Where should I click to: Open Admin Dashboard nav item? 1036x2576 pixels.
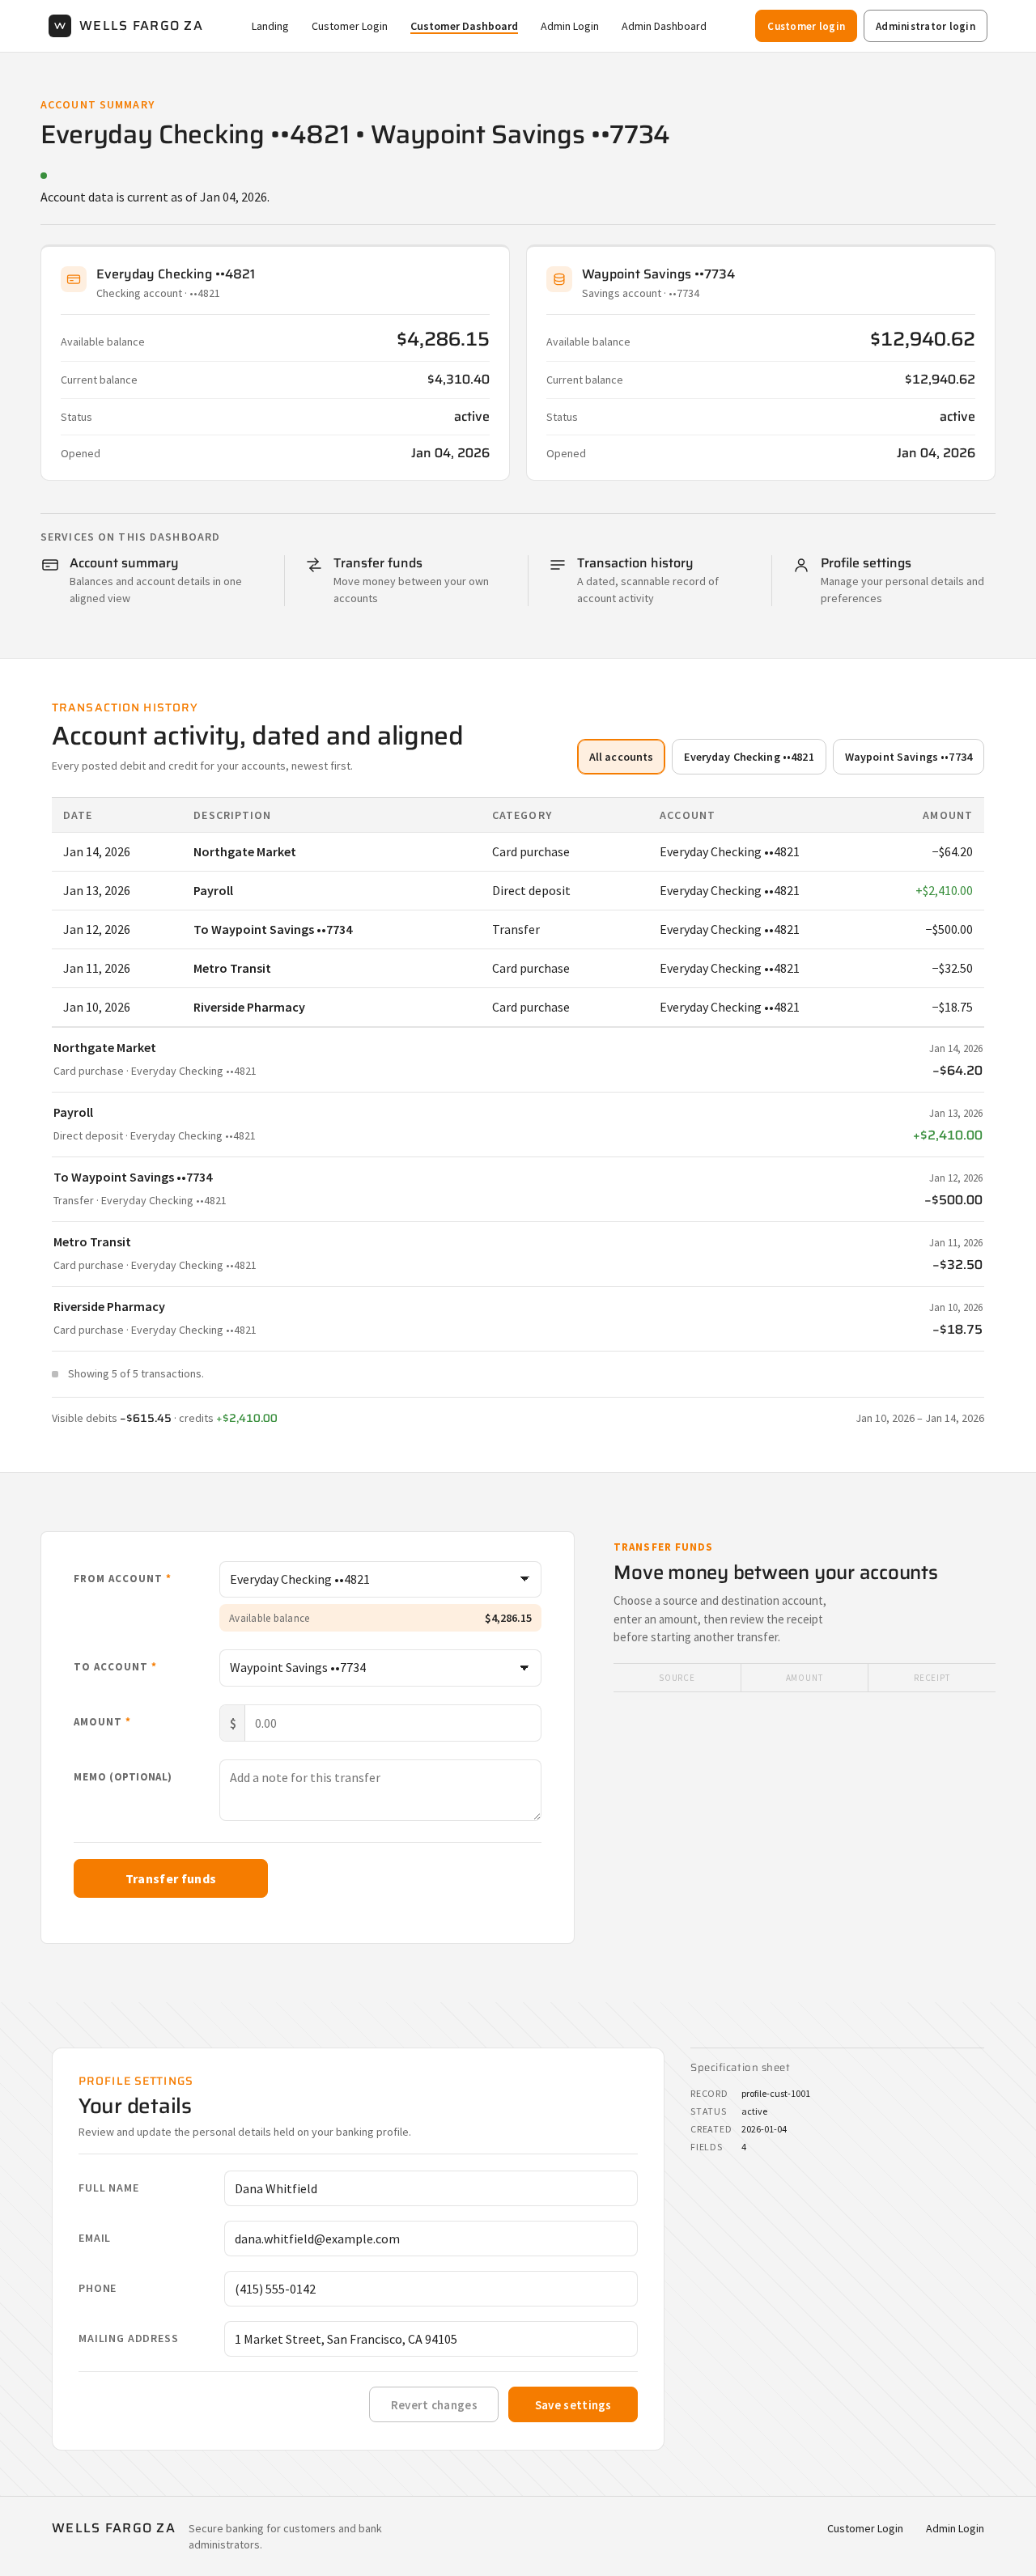coord(664,26)
